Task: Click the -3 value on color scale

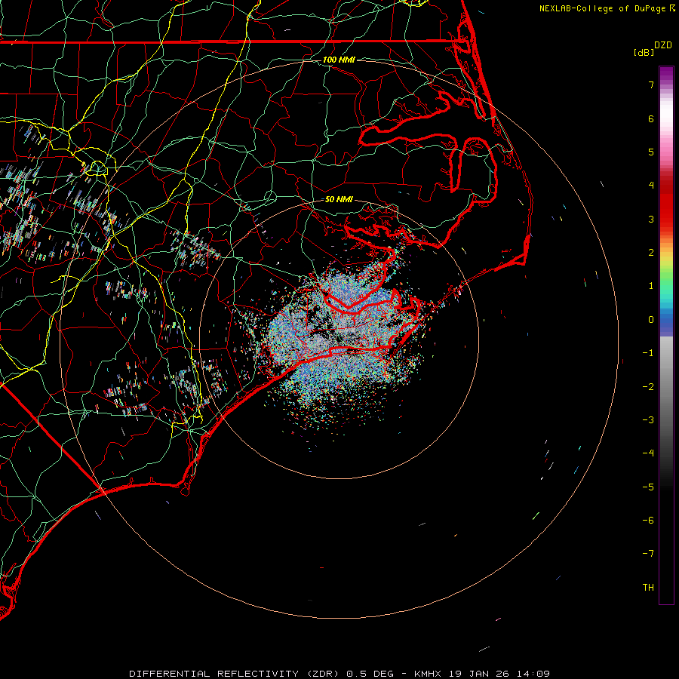Action: tap(648, 420)
